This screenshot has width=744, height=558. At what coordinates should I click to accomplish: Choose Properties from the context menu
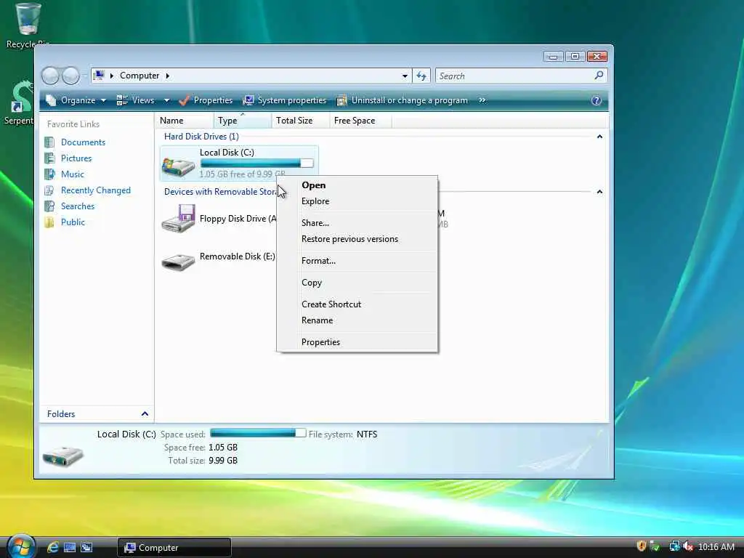pyautogui.click(x=357, y=343)
